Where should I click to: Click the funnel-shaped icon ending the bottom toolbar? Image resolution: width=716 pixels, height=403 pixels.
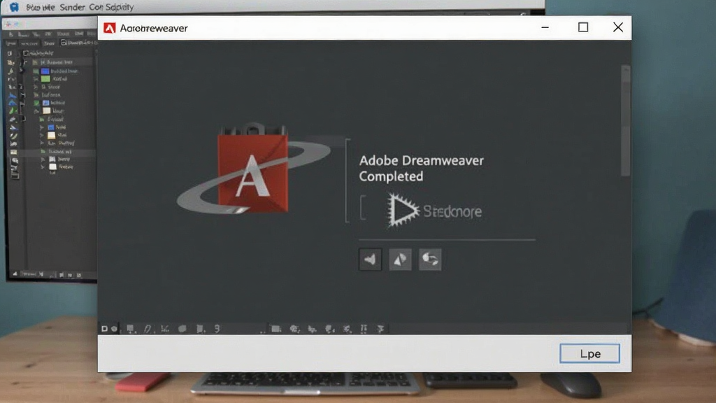[x=380, y=329]
